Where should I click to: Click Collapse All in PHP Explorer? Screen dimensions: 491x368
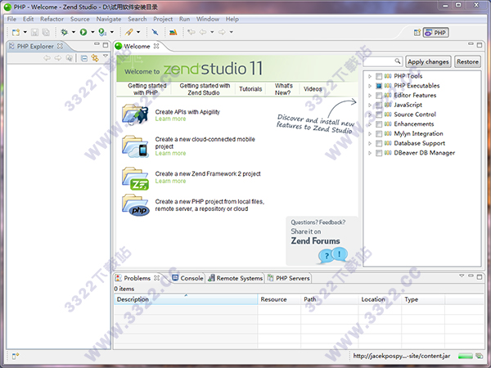84,58
